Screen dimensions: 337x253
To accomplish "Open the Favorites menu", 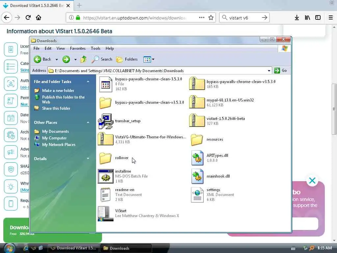I will (78, 48).
